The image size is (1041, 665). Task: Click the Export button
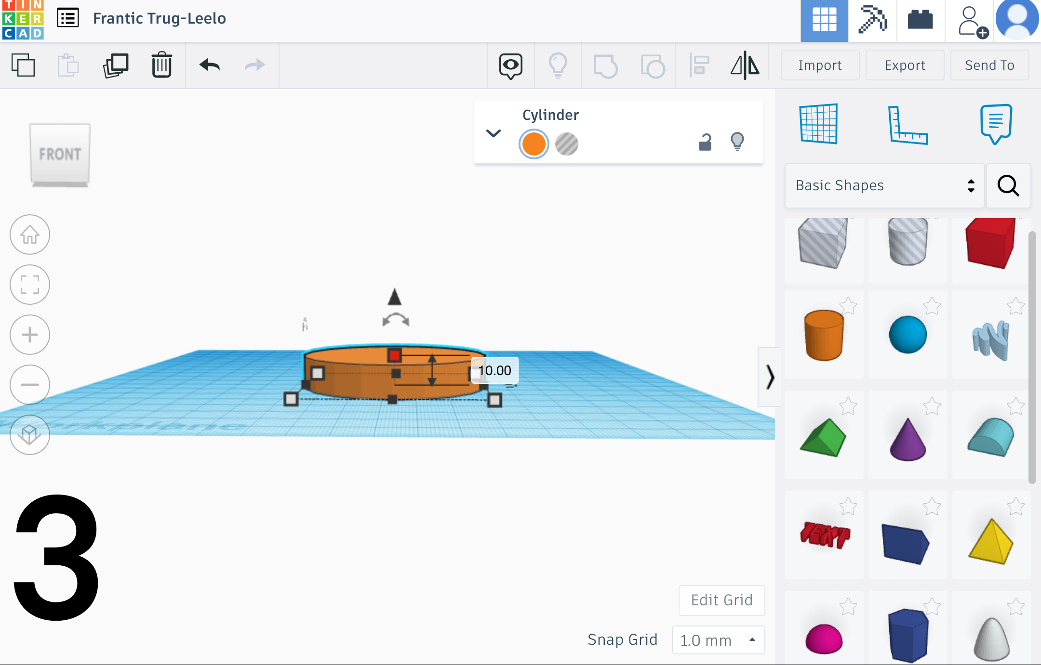(x=905, y=65)
